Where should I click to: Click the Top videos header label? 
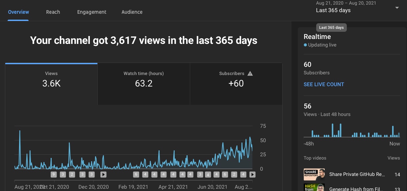(x=315, y=158)
